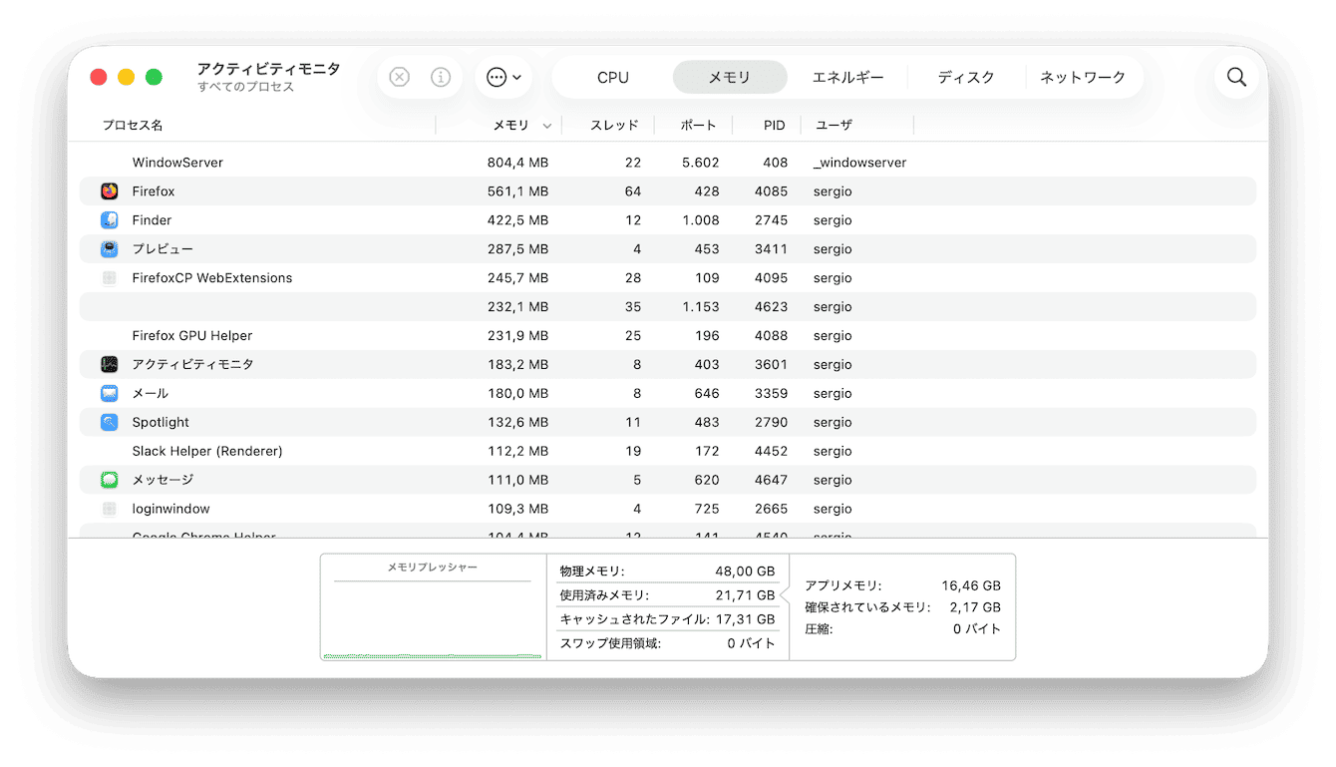This screenshot has width=1336, height=767.
Task: Switch to the CPU tab
Action: (612, 77)
